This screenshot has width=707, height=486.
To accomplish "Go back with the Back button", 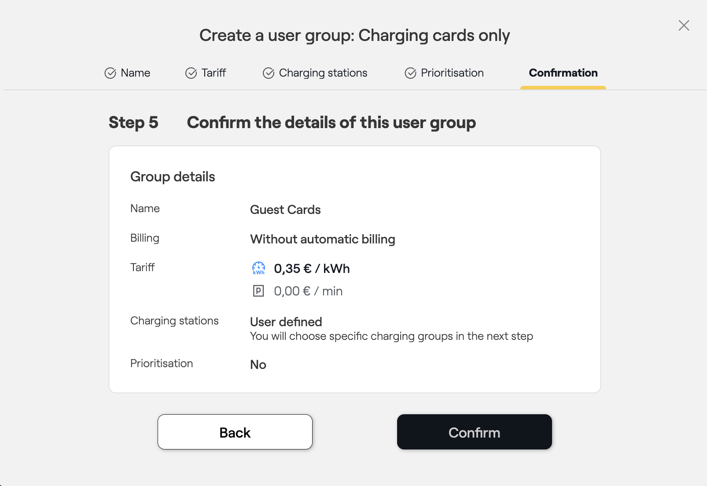I will 235,432.
